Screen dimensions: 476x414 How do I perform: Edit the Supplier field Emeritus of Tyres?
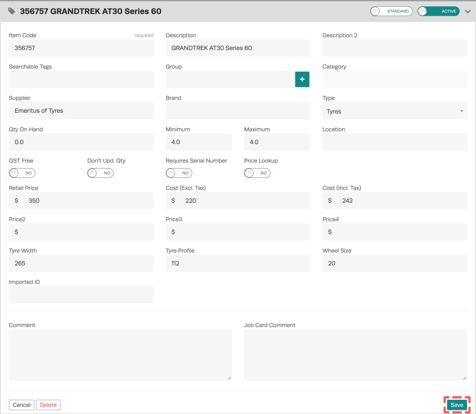point(81,111)
